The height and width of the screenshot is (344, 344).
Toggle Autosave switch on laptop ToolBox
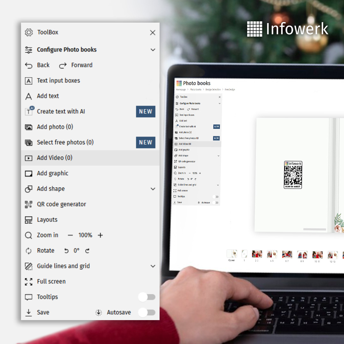pyautogui.click(x=216, y=203)
